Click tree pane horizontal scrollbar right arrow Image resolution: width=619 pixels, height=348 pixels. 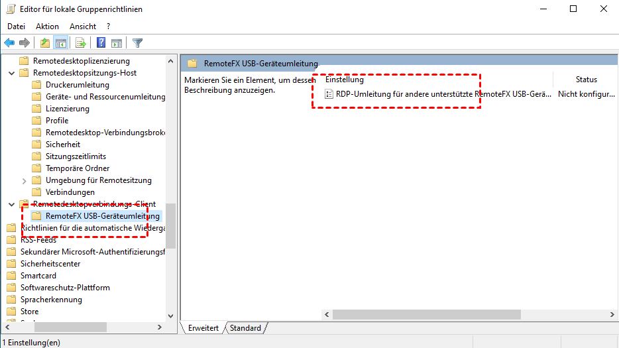(x=160, y=327)
